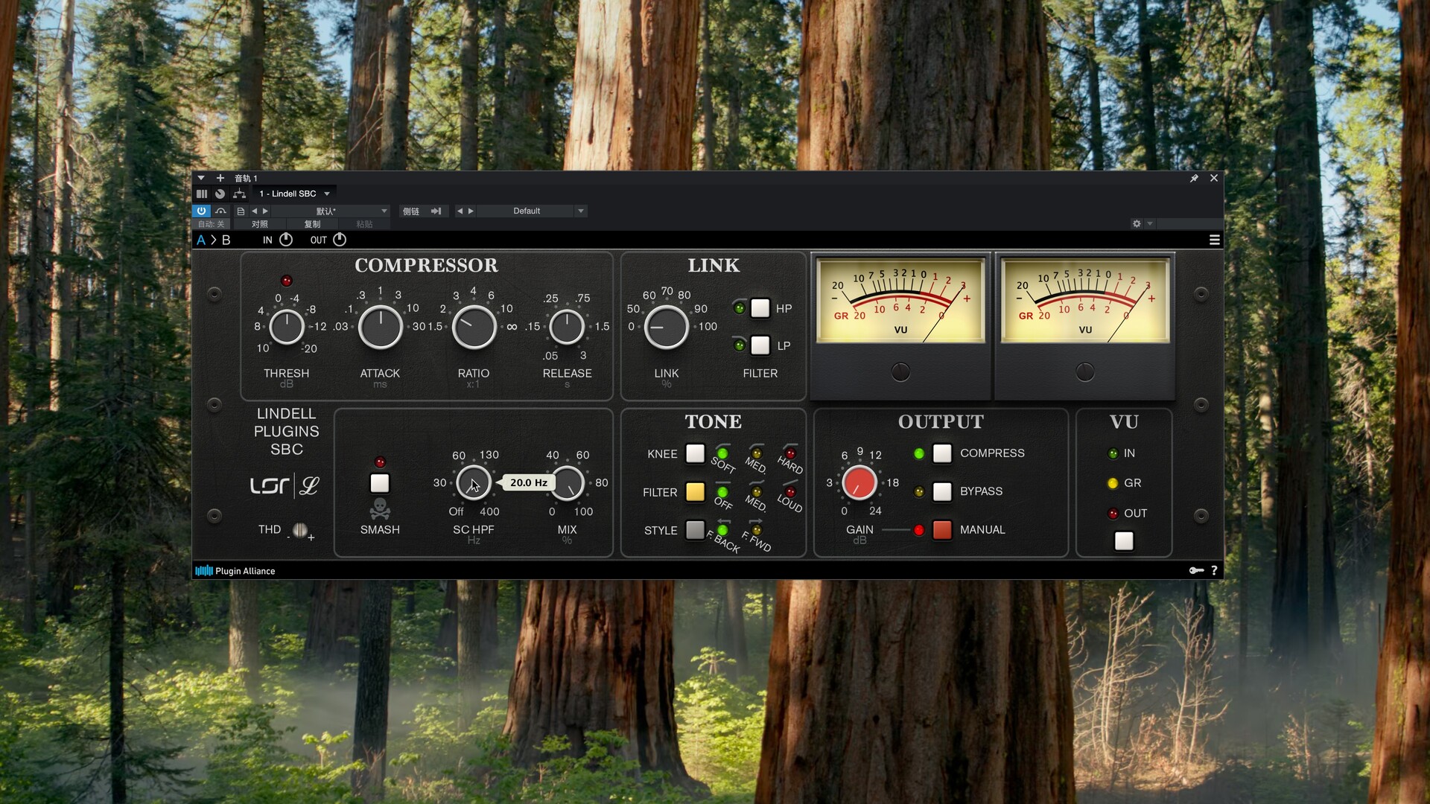This screenshot has height=804, width=1430.
Task: Click the 自动: 关 automation mode button
Action: pos(211,224)
